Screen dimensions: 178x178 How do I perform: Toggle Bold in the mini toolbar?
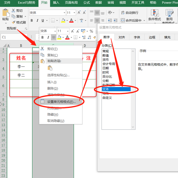42,37
